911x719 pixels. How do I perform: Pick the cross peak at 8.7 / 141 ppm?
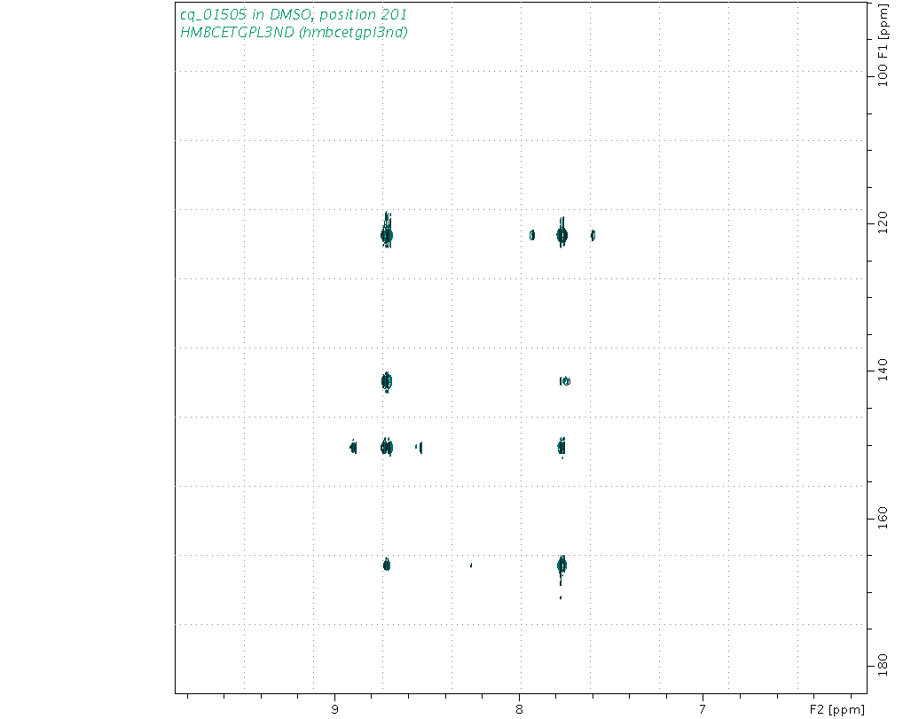(x=387, y=381)
